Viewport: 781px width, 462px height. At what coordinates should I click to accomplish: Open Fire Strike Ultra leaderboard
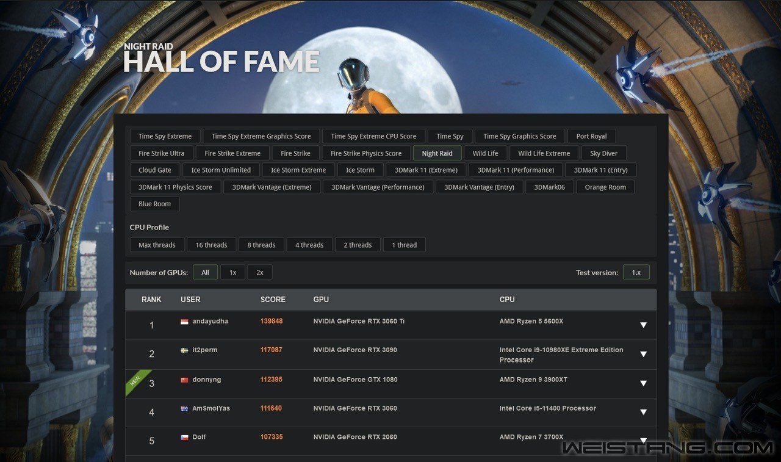click(x=161, y=153)
